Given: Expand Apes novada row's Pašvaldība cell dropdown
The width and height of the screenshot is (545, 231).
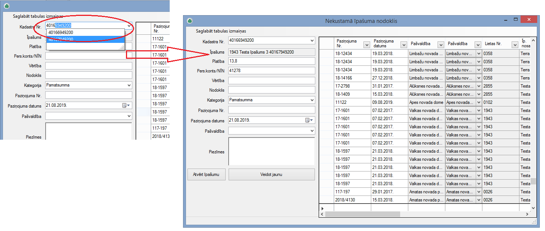Looking at the screenshot, I should tap(478, 102).
